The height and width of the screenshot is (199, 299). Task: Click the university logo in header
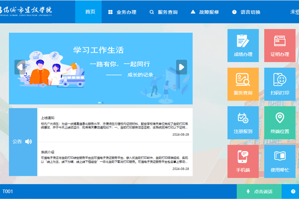coord(26,11)
